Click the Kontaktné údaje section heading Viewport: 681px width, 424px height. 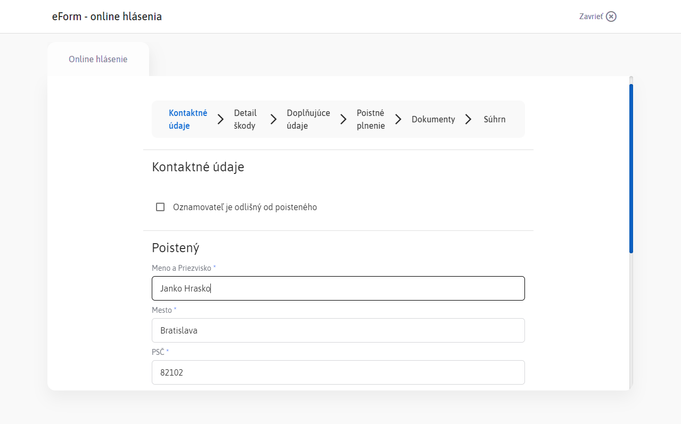tap(198, 167)
